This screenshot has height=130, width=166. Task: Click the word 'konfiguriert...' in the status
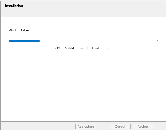point(102,48)
